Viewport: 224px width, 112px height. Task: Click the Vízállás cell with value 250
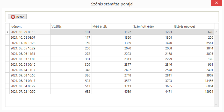pos(71,48)
